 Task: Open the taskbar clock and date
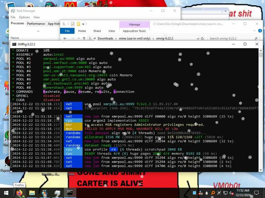coord(243,193)
